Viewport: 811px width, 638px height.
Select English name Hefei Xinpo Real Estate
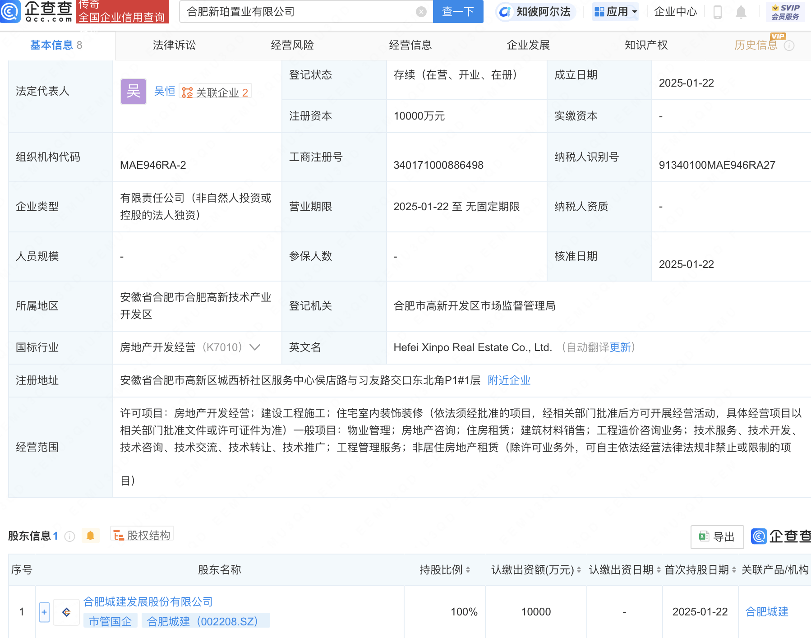(x=473, y=347)
